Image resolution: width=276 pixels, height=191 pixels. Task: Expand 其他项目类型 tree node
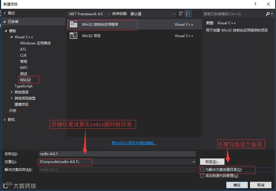(x=12, y=98)
